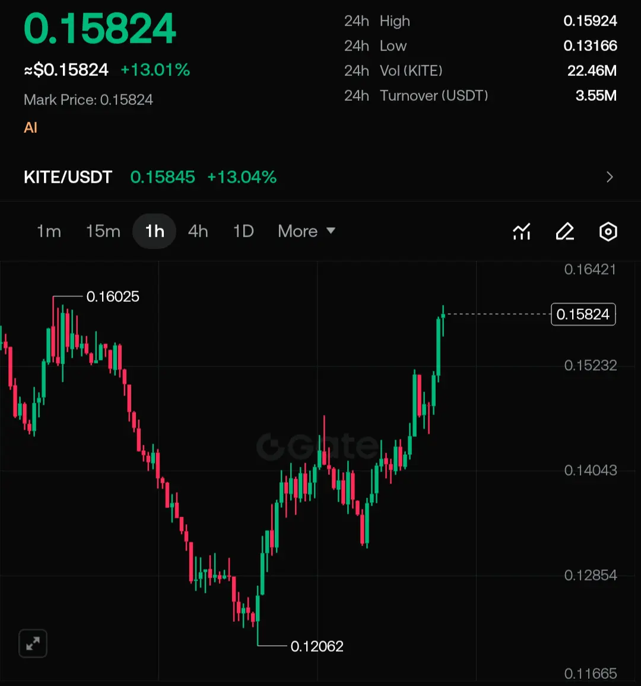Switch to the 1D timeframe
This screenshot has width=641, height=686.
243,231
